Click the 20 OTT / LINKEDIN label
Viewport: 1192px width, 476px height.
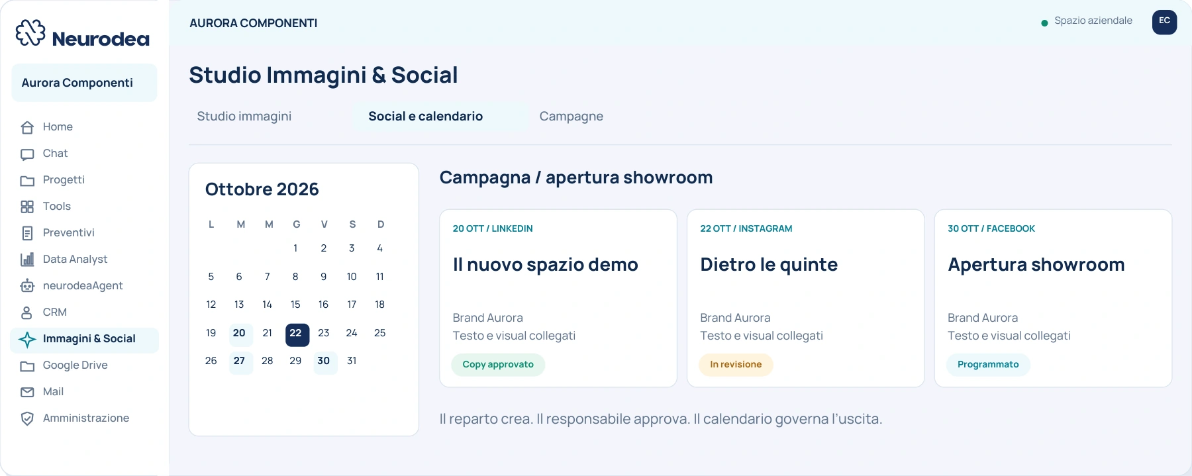[493, 228]
